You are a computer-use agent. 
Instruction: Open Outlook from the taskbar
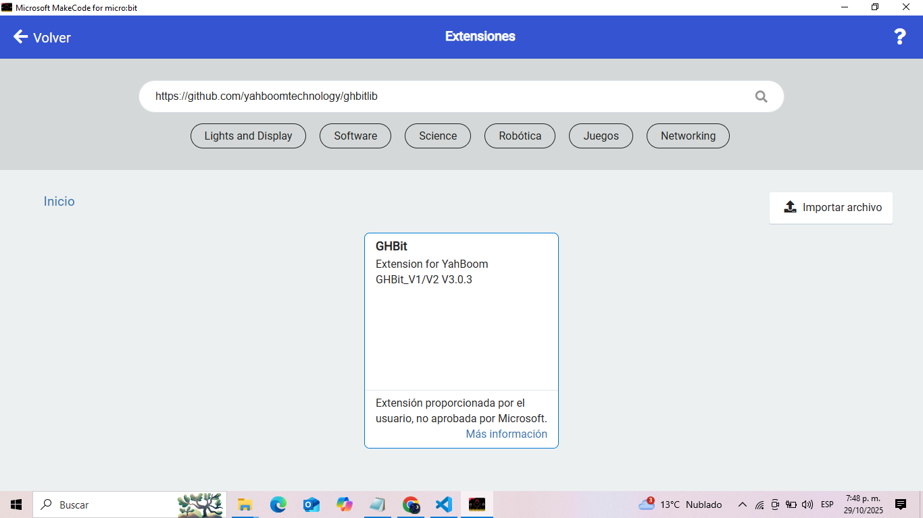pyautogui.click(x=311, y=505)
